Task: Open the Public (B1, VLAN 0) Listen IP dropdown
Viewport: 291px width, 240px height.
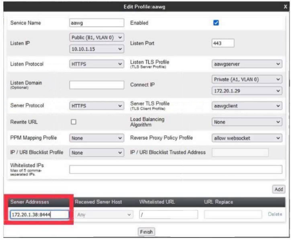Action: pos(97,38)
